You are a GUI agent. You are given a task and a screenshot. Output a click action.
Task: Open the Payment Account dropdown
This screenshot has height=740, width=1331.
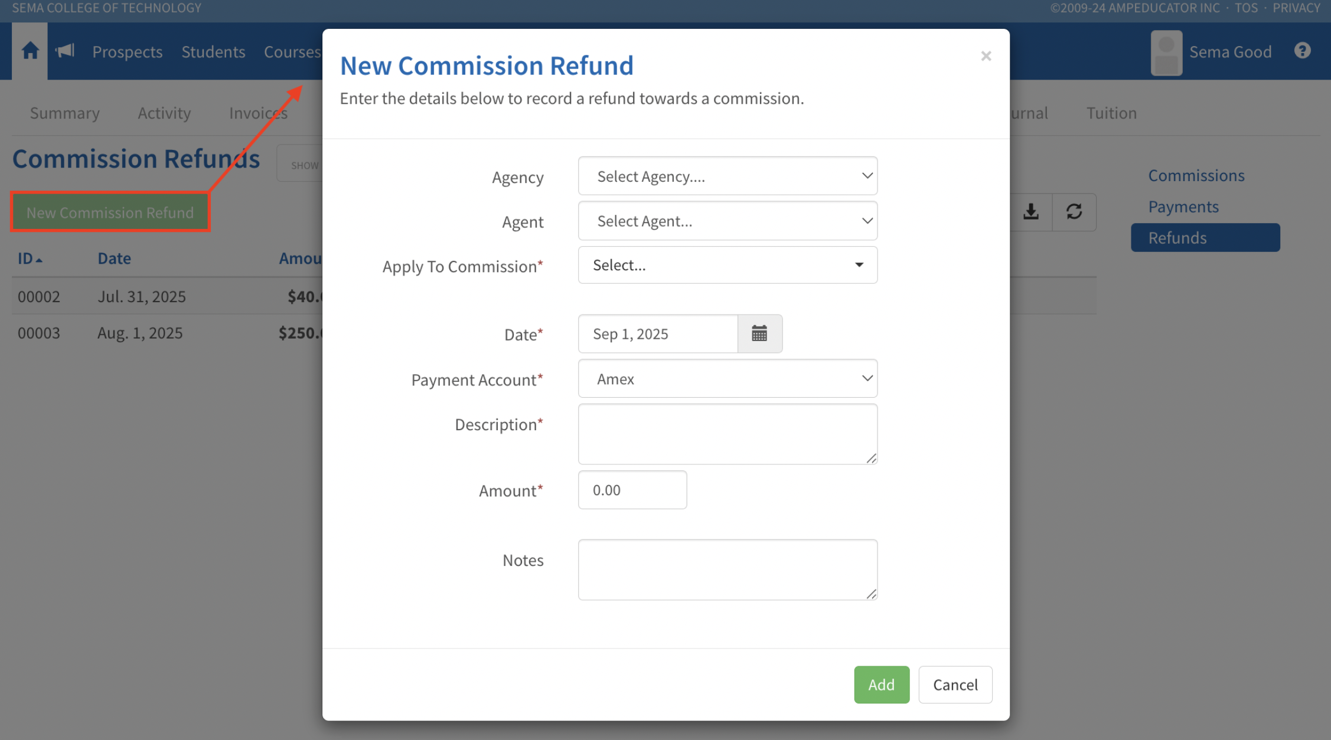point(728,379)
